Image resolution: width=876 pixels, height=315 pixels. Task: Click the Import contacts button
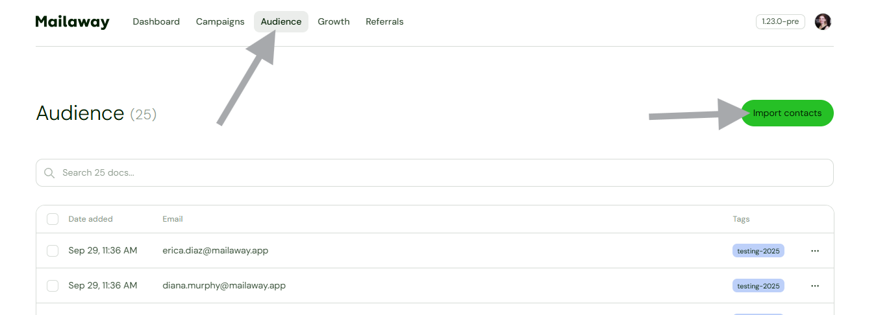pos(787,113)
